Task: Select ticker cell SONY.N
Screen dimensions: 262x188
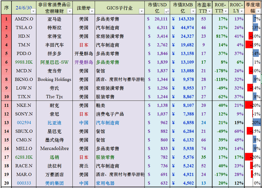Action: click(24, 114)
